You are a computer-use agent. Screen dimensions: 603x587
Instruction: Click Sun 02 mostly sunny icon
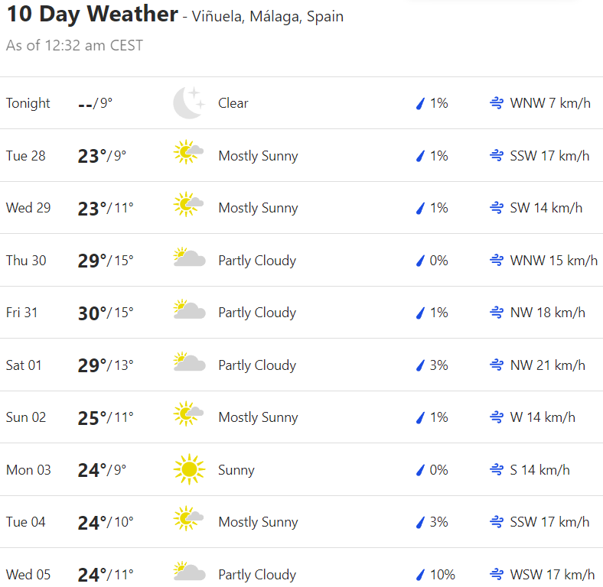188,417
